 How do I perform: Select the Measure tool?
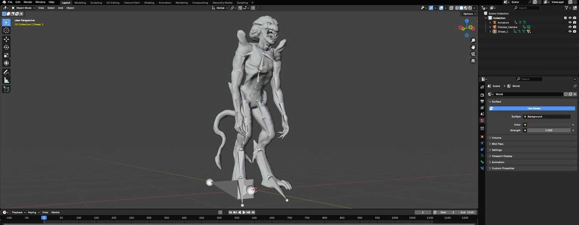point(6,80)
